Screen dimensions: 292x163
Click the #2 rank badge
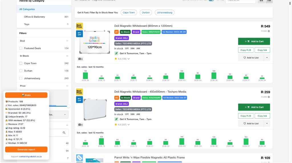click(117, 98)
